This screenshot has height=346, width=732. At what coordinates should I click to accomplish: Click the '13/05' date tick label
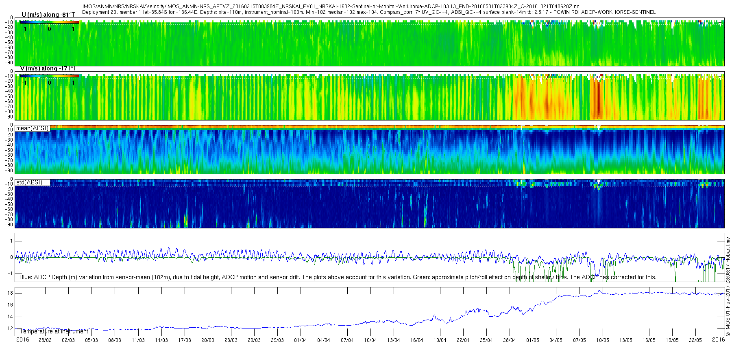click(626, 340)
